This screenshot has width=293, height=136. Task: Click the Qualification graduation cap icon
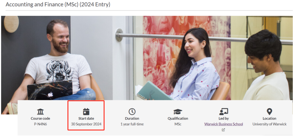178,112
